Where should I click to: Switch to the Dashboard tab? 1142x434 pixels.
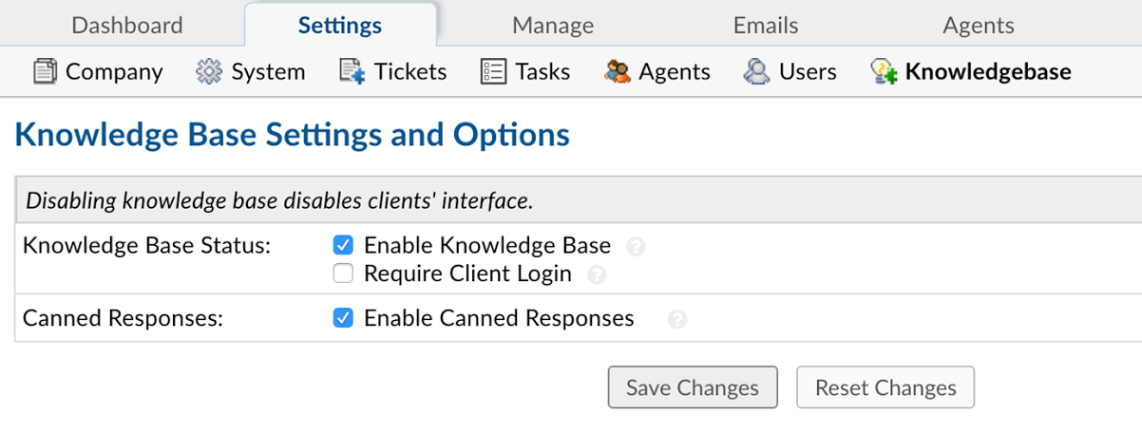pos(127,25)
